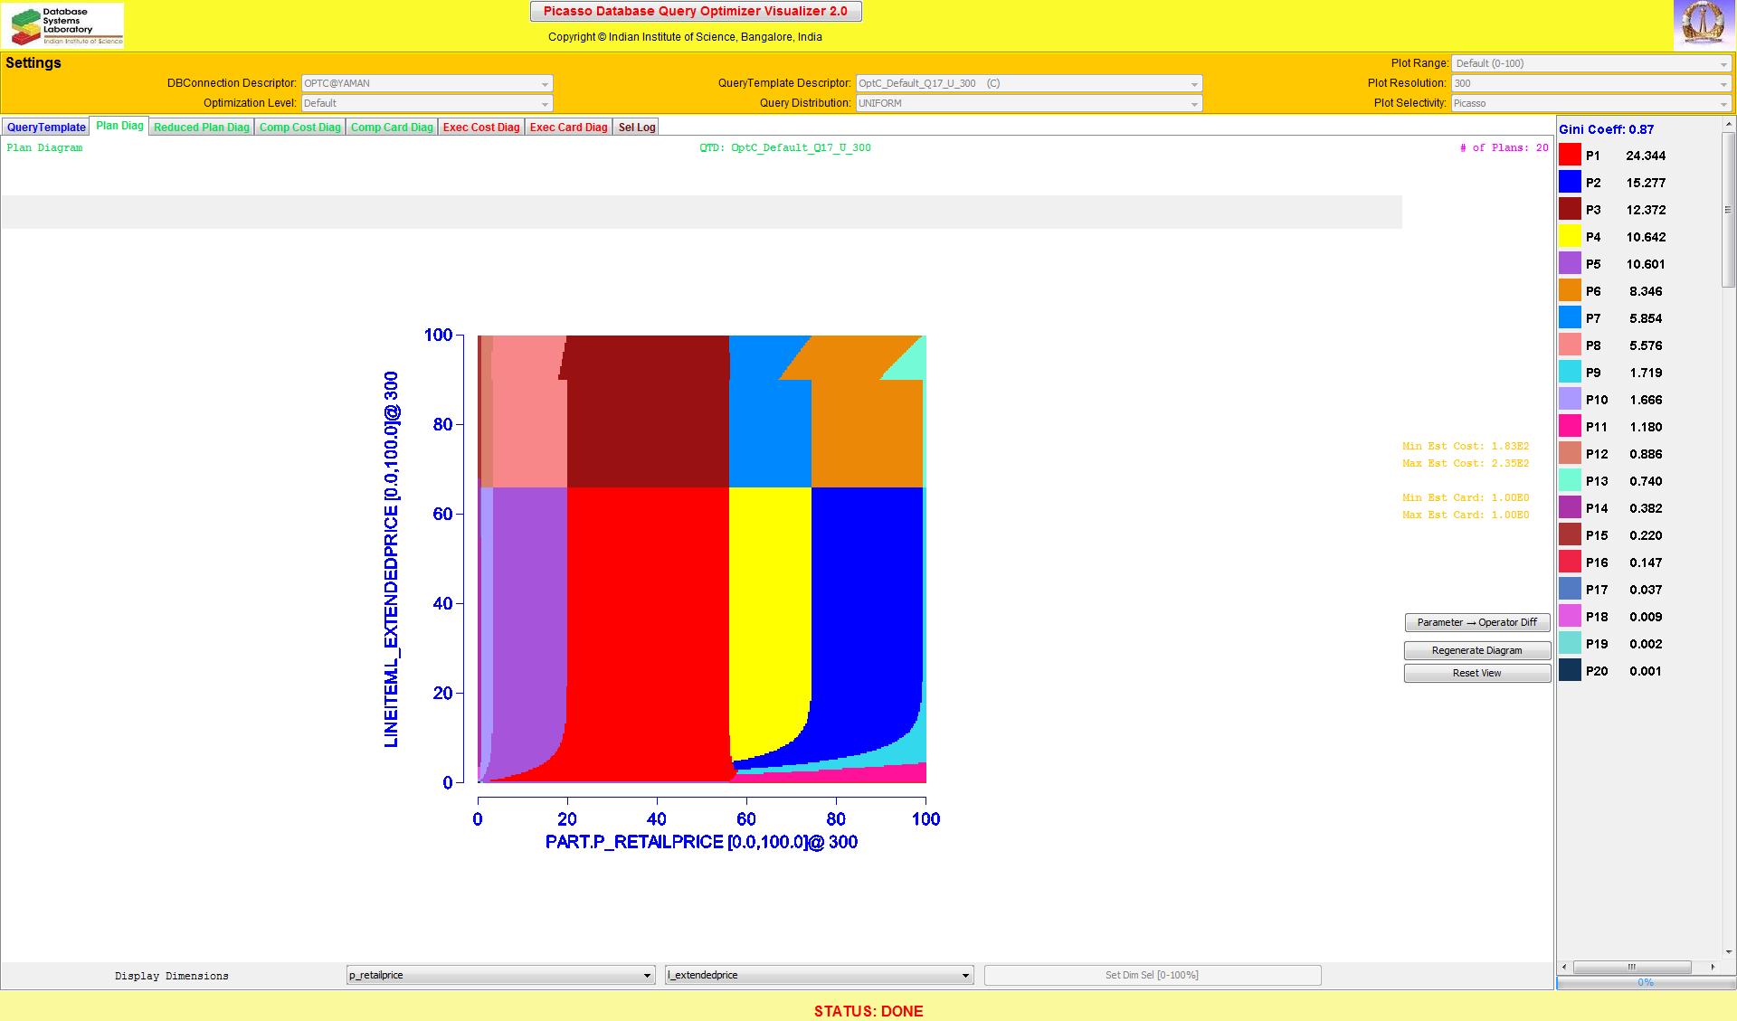
Task: Switch to the Sel Log tab
Action: (636, 128)
